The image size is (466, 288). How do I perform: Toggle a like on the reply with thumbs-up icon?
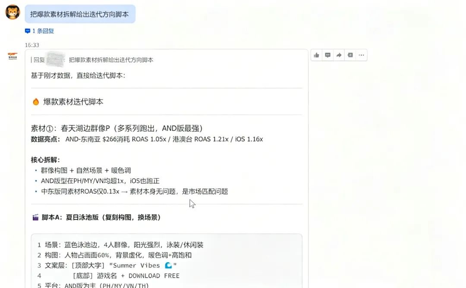click(x=316, y=55)
